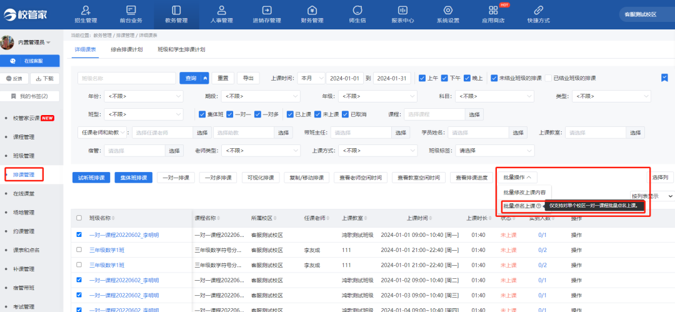Click the blue bookmark icon at filter panel corner
The width and height of the screenshot is (675, 312).
(664, 78)
